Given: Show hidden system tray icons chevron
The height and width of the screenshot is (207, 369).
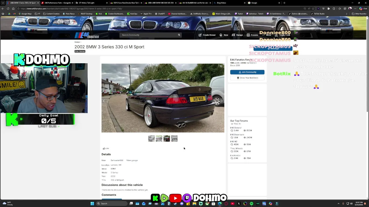Looking at the screenshot, I should (x=339, y=204).
